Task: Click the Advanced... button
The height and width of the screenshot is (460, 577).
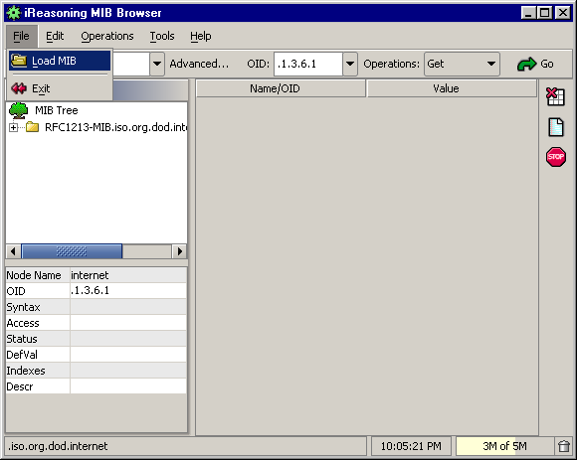Action: [x=199, y=64]
